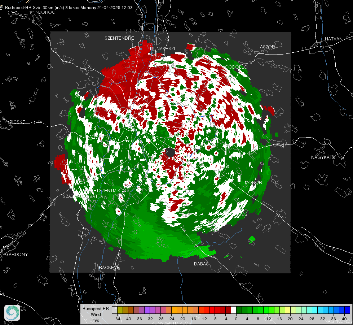
Task: Click the BICSKE town label
Action: [x=17, y=122]
